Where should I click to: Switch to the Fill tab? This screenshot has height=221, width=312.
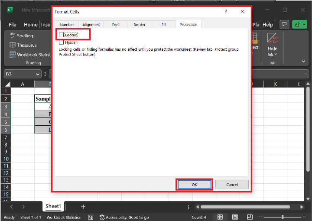click(164, 25)
